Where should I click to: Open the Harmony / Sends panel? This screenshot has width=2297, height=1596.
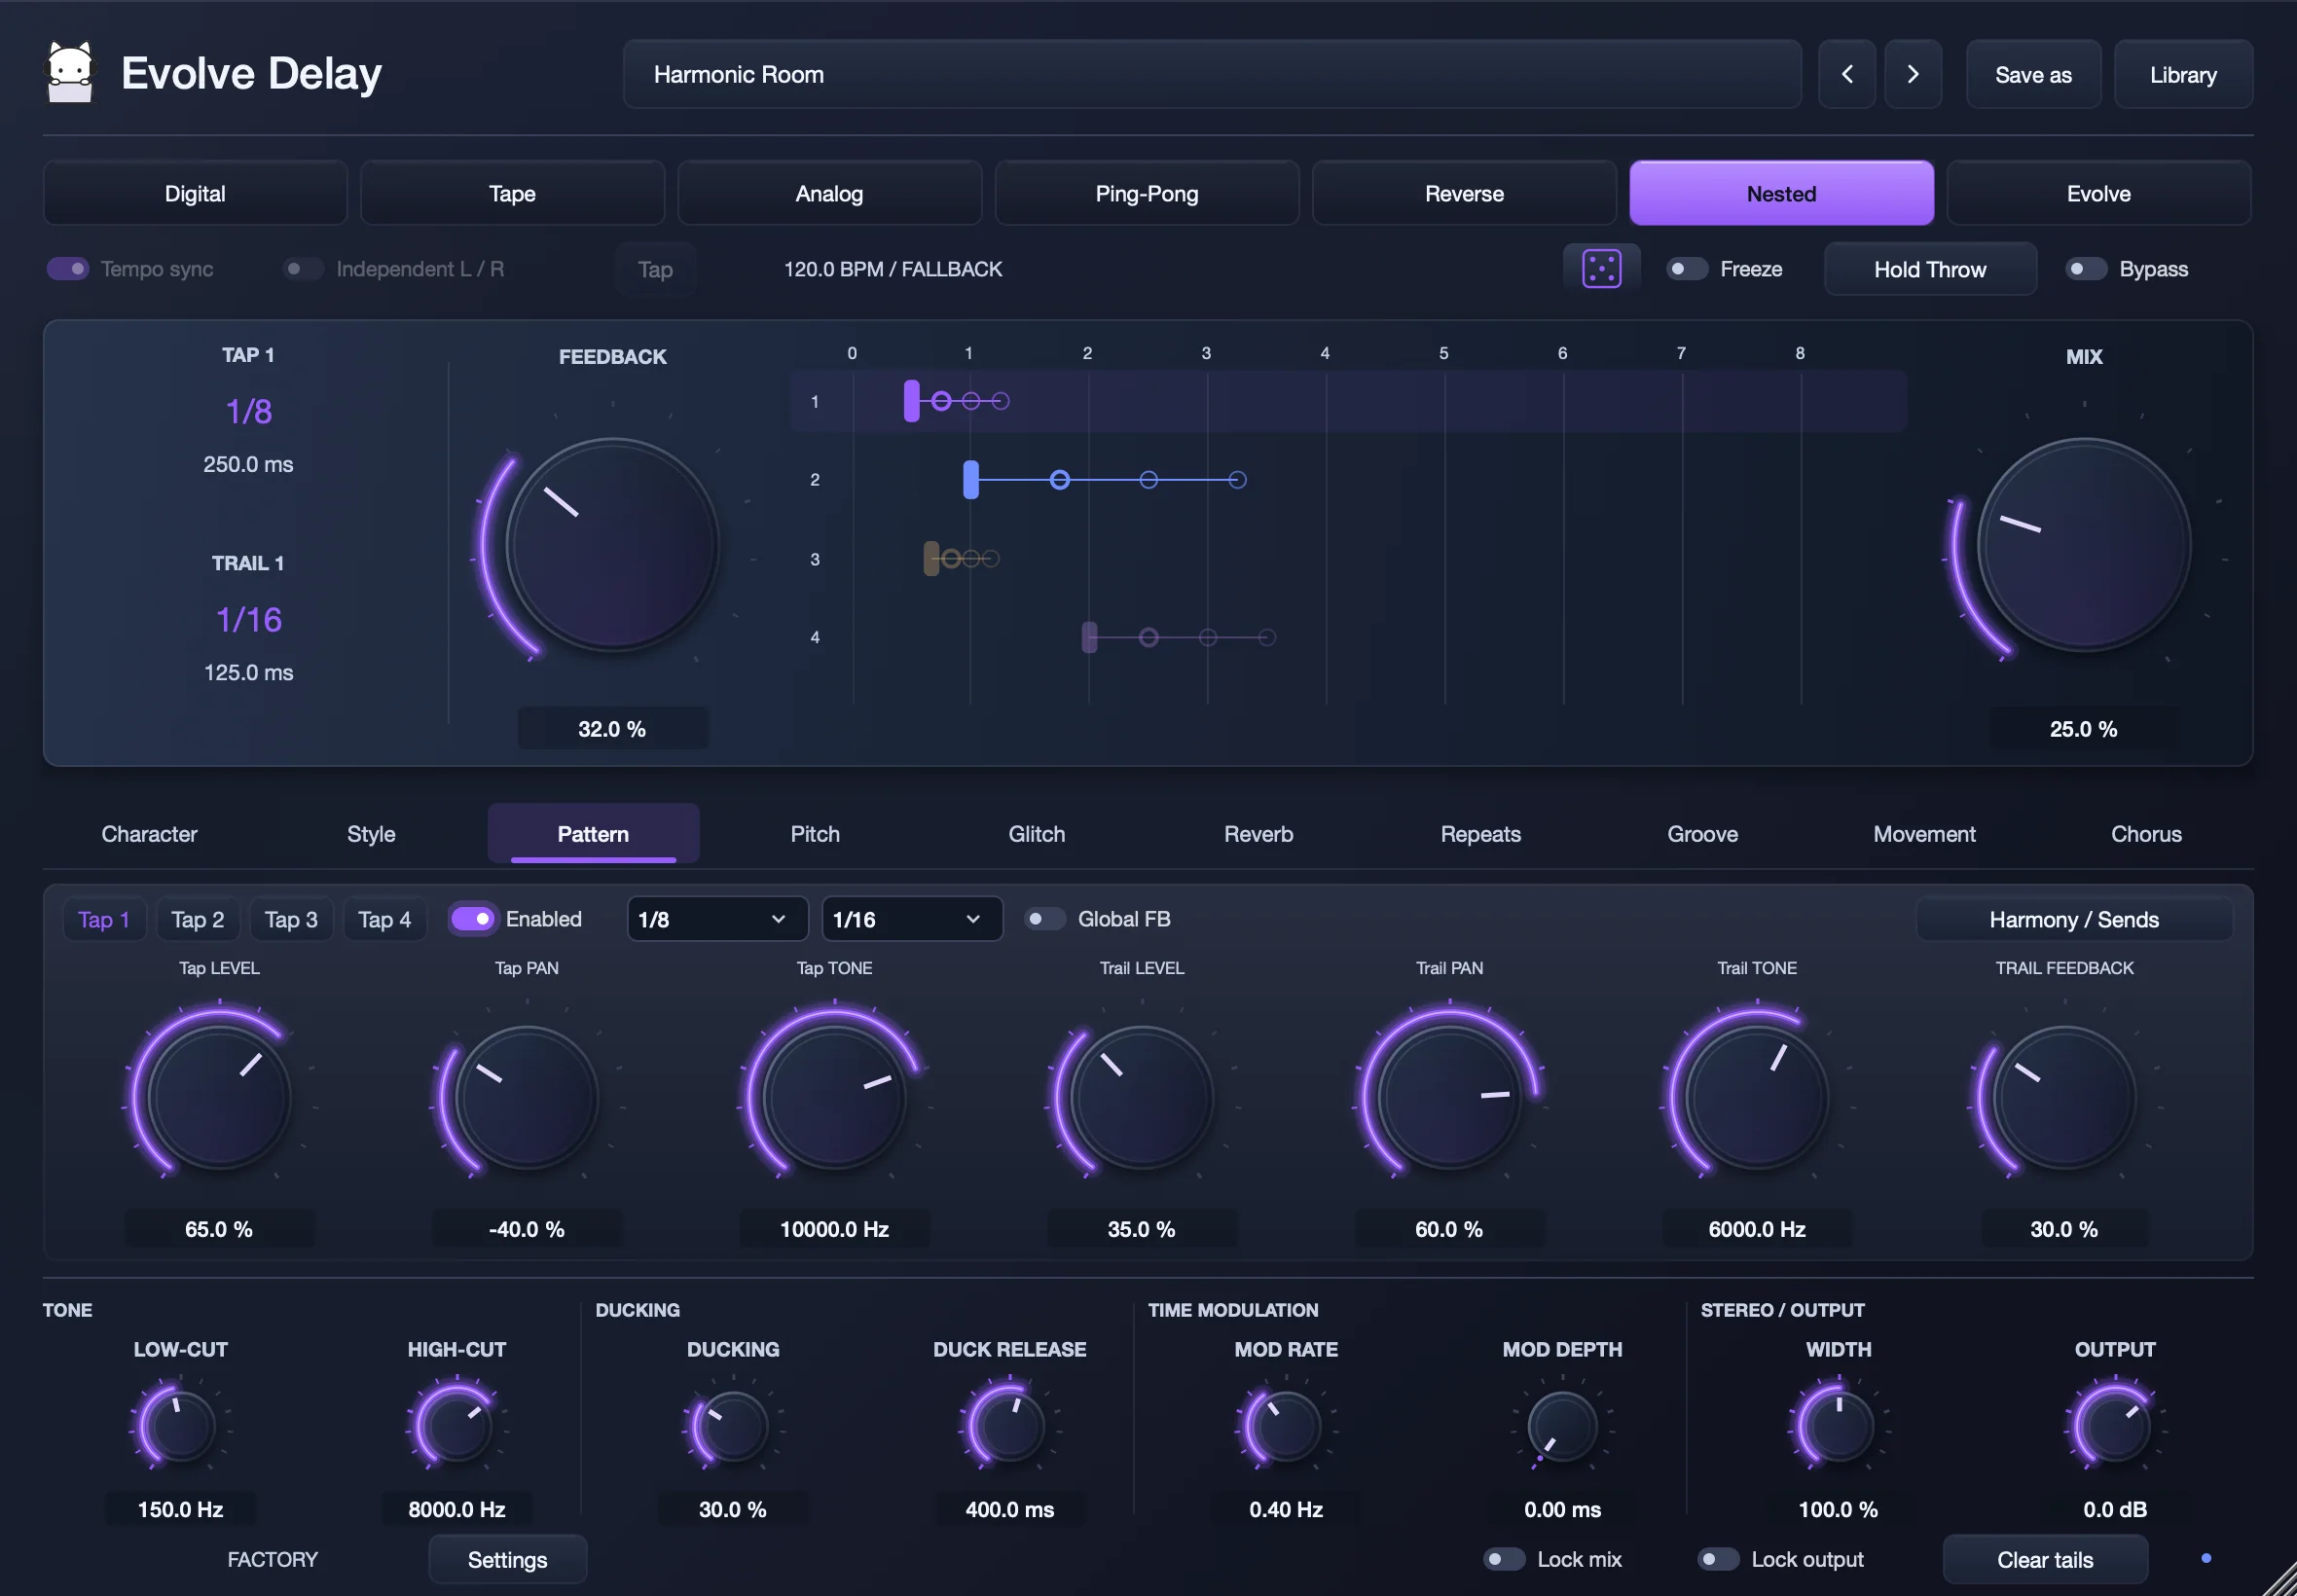(2074, 919)
